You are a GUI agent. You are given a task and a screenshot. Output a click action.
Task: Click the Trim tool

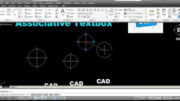[48, 10]
